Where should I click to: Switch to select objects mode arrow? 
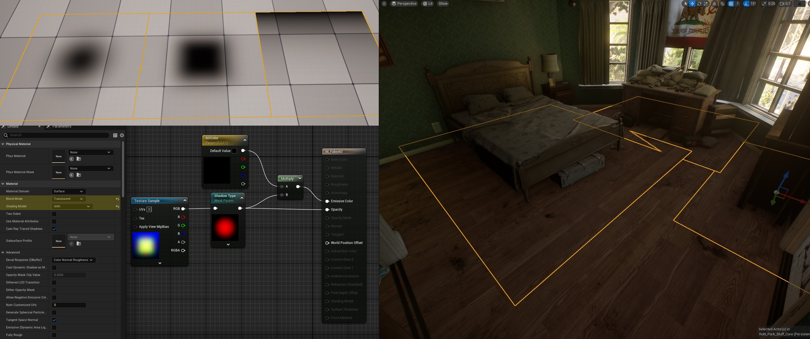[686, 4]
